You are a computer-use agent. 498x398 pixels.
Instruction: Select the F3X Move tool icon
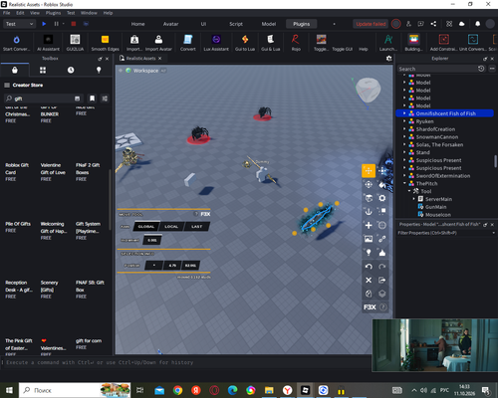click(369, 171)
